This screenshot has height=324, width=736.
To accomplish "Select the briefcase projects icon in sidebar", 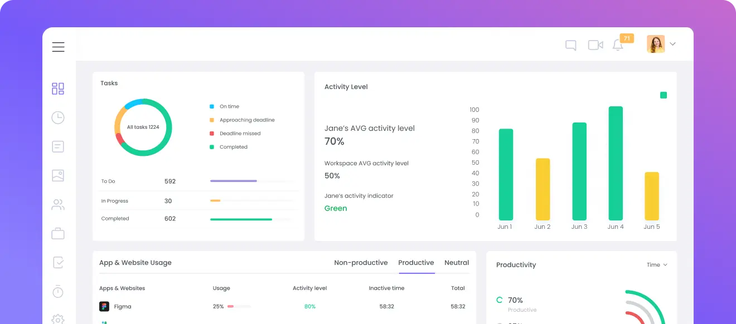I will (x=57, y=233).
